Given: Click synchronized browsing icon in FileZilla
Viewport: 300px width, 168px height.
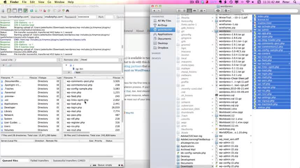Looking at the screenshot, I should [63, 11].
